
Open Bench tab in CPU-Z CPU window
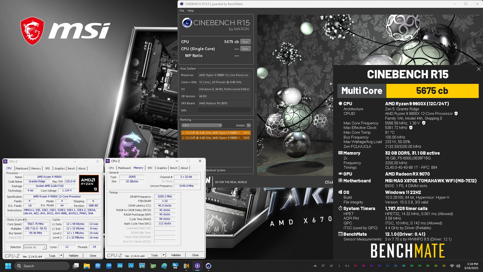coord(71,168)
